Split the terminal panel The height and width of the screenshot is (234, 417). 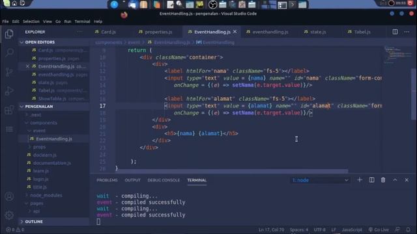371,180
